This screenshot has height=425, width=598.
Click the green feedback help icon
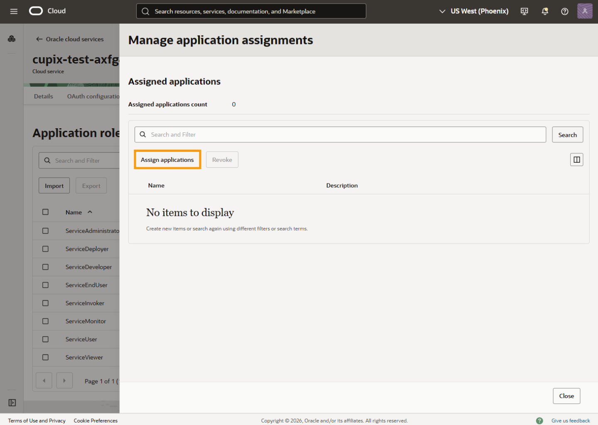click(x=539, y=420)
